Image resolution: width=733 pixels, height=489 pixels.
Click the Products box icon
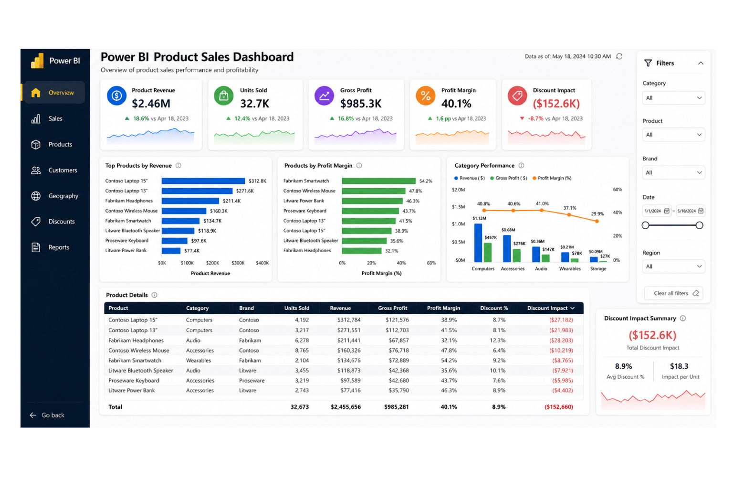pos(36,144)
